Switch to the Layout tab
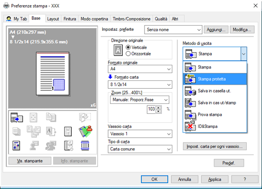Viewport: 262px width, 189px height. [53, 19]
